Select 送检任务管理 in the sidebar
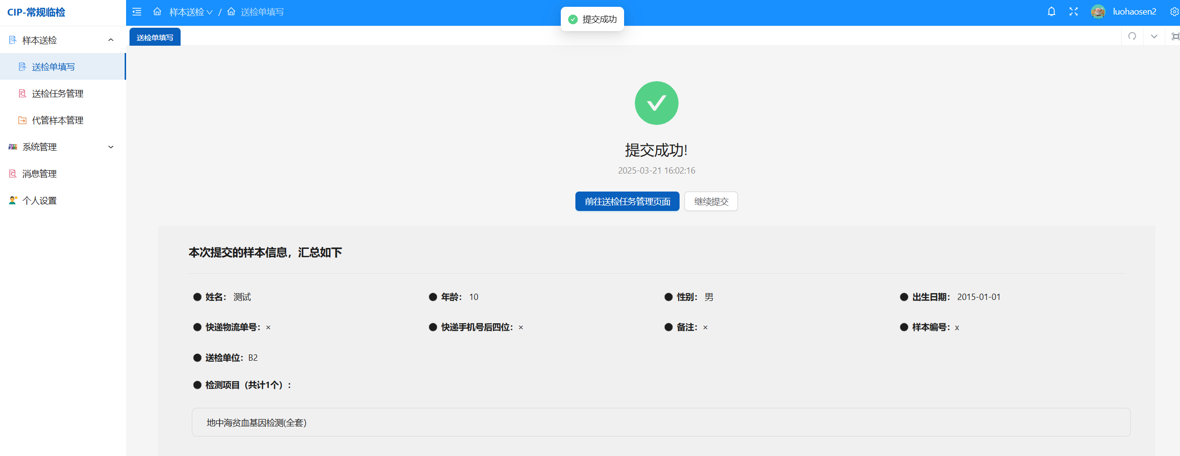This screenshot has height=456, width=1180. tap(57, 93)
